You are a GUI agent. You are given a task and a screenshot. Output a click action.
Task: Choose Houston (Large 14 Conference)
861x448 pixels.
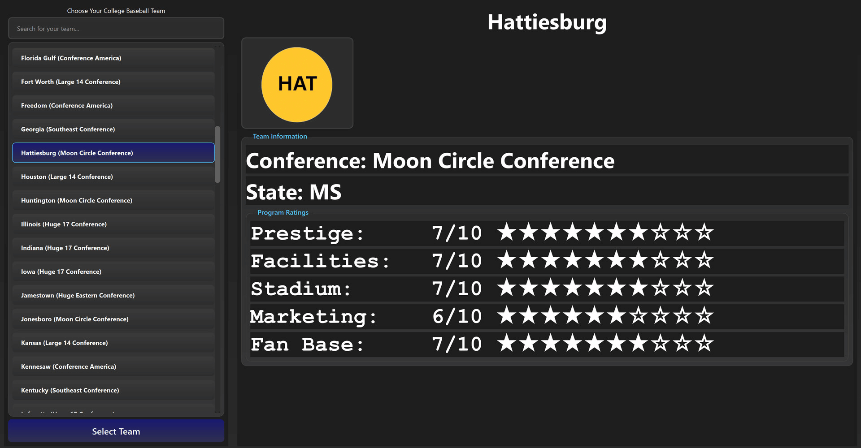point(113,177)
